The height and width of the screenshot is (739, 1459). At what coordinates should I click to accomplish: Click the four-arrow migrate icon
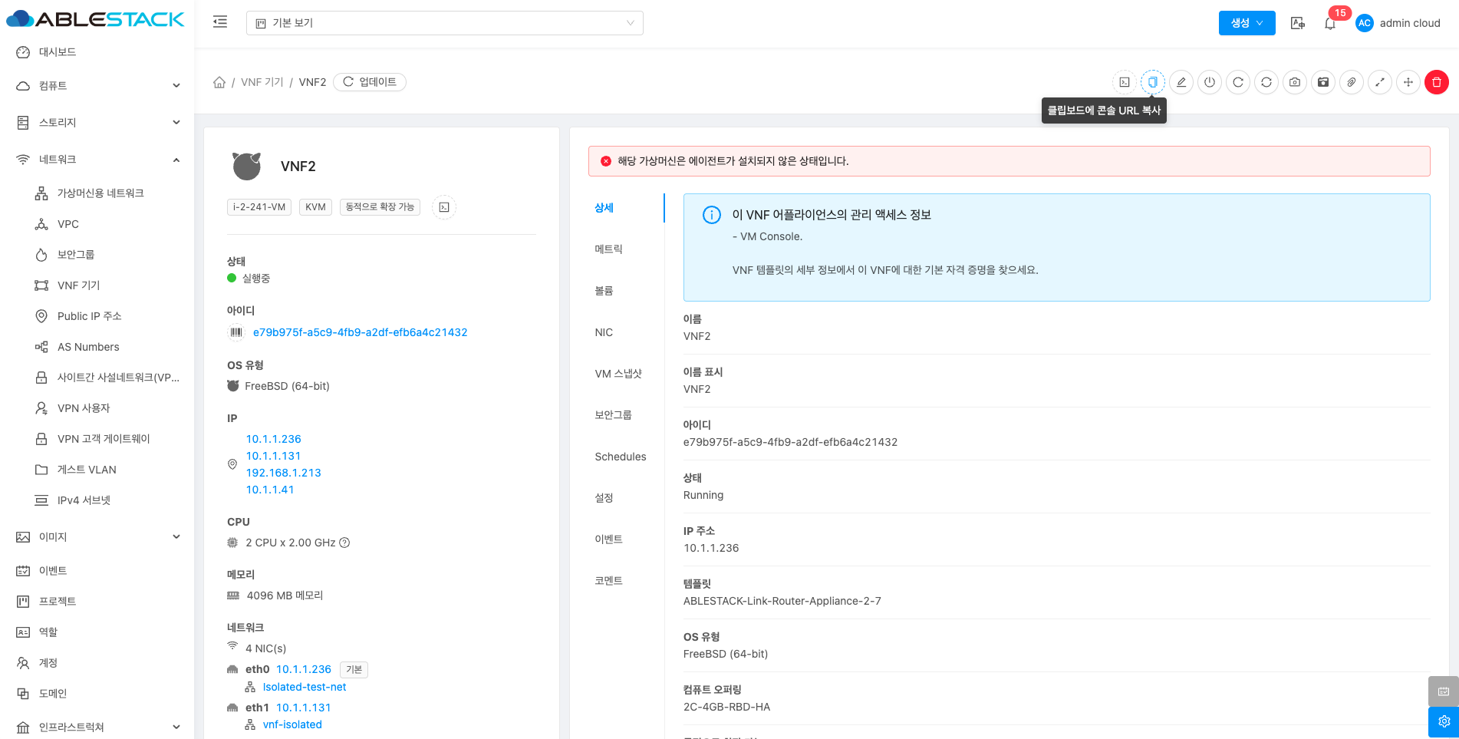pyautogui.click(x=1408, y=82)
